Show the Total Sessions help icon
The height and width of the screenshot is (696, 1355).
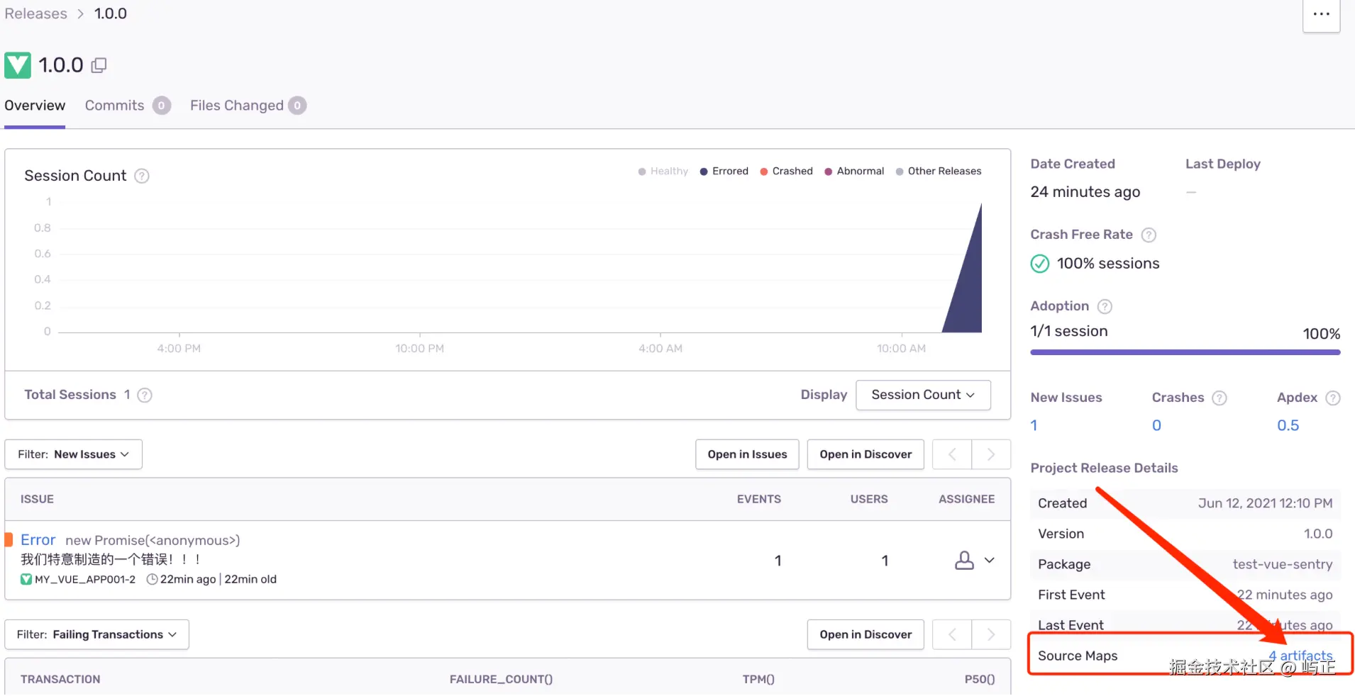pos(145,395)
